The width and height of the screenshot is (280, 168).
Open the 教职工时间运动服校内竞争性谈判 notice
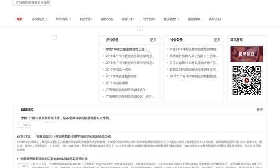pyautogui.click(x=194, y=70)
